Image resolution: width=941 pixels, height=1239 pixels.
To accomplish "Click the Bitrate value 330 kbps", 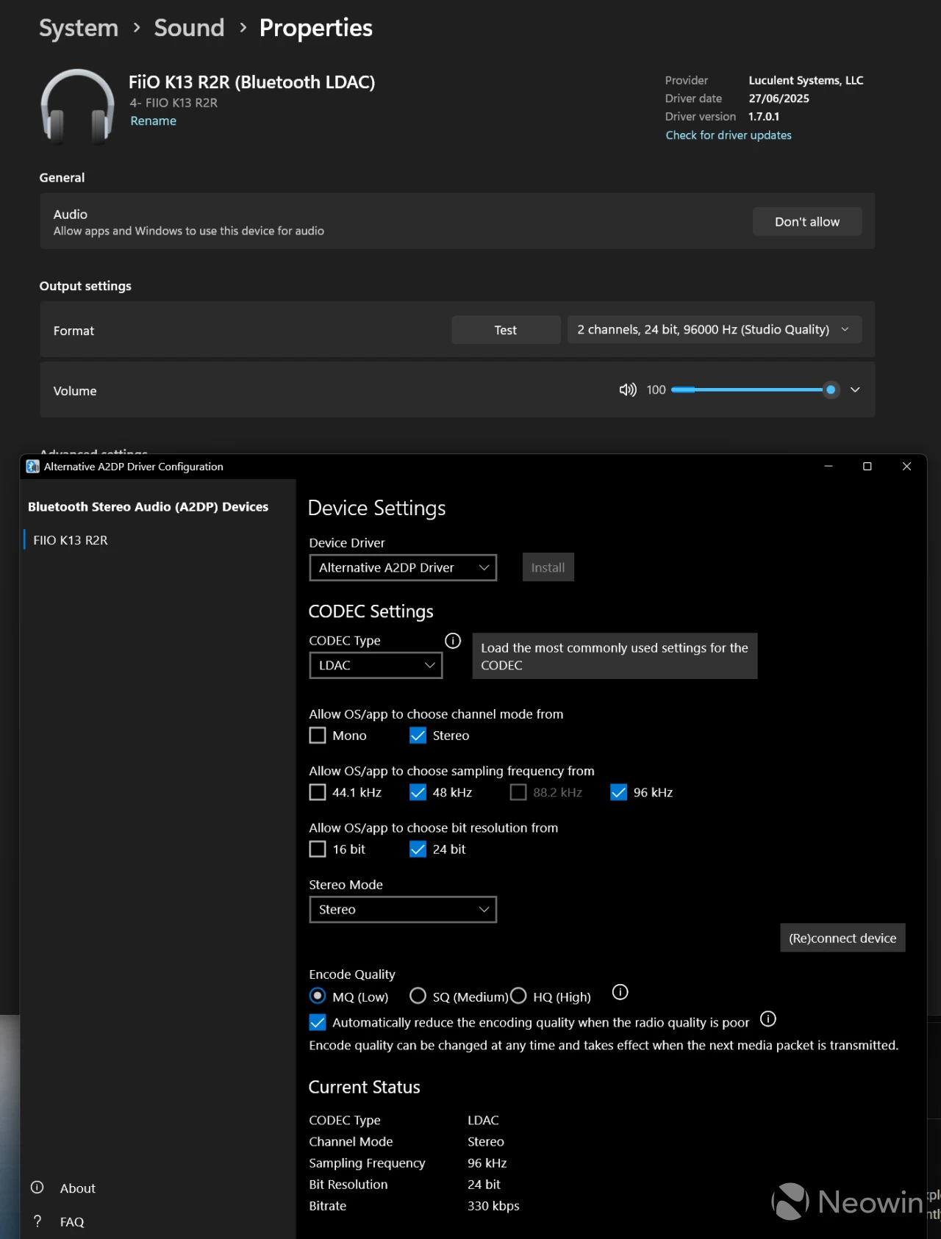I will coord(493,1206).
